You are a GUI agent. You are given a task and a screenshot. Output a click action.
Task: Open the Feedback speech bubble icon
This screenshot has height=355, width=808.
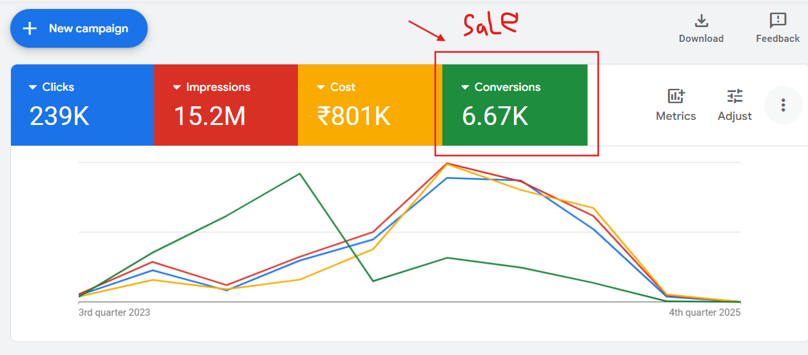(778, 20)
